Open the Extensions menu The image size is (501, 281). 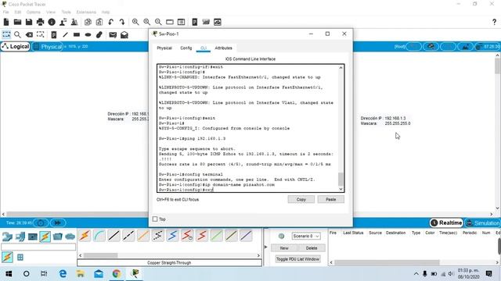click(86, 12)
